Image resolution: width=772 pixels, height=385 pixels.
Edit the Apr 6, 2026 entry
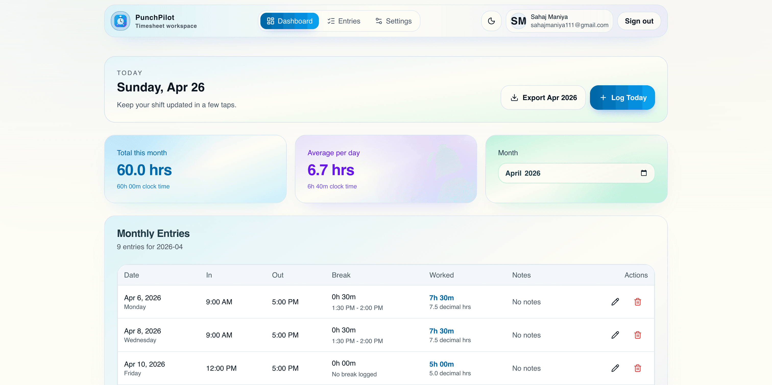click(x=615, y=302)
